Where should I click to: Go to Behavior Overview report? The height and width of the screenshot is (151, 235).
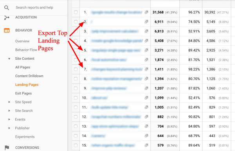pyautogui.click(x=22, y=41)
